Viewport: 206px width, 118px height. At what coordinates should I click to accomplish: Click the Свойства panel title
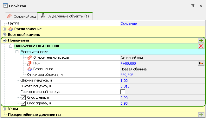pos(17,6)
